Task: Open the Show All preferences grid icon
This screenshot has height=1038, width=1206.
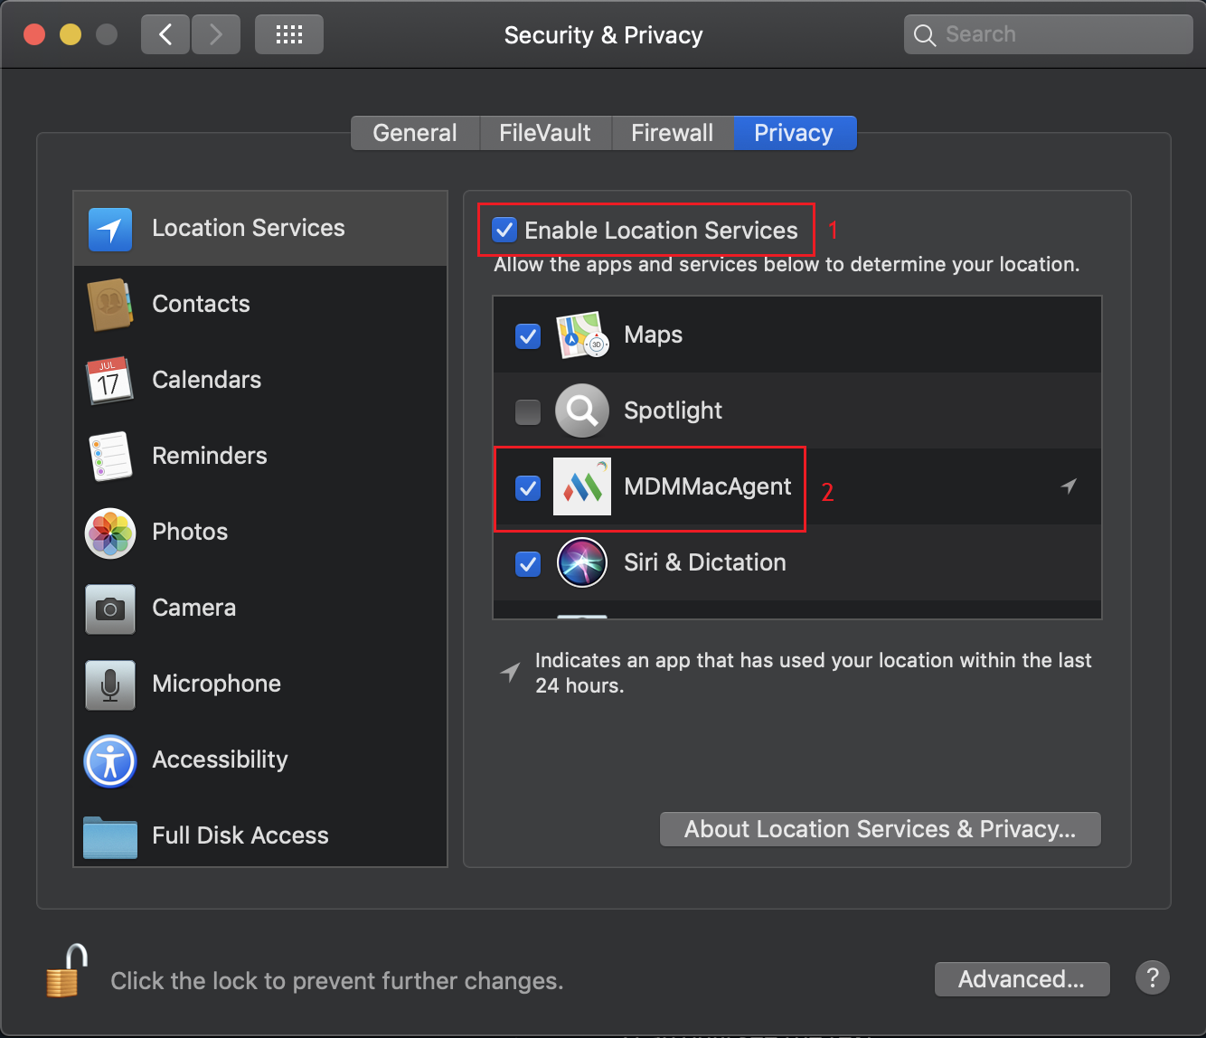Action: [288, 33]
